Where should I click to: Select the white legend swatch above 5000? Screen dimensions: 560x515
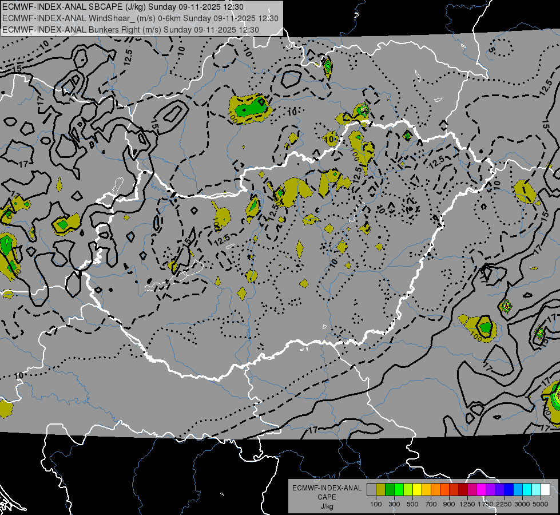(545, 490)
